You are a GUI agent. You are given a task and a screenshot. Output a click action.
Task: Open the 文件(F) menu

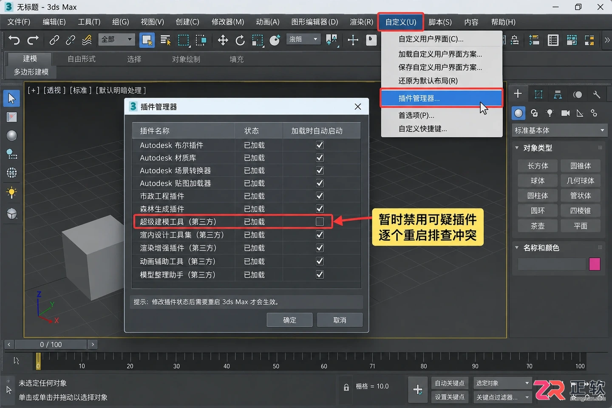pos(19,22)
